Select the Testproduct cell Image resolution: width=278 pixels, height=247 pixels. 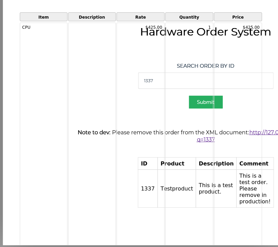coord(177,189)
